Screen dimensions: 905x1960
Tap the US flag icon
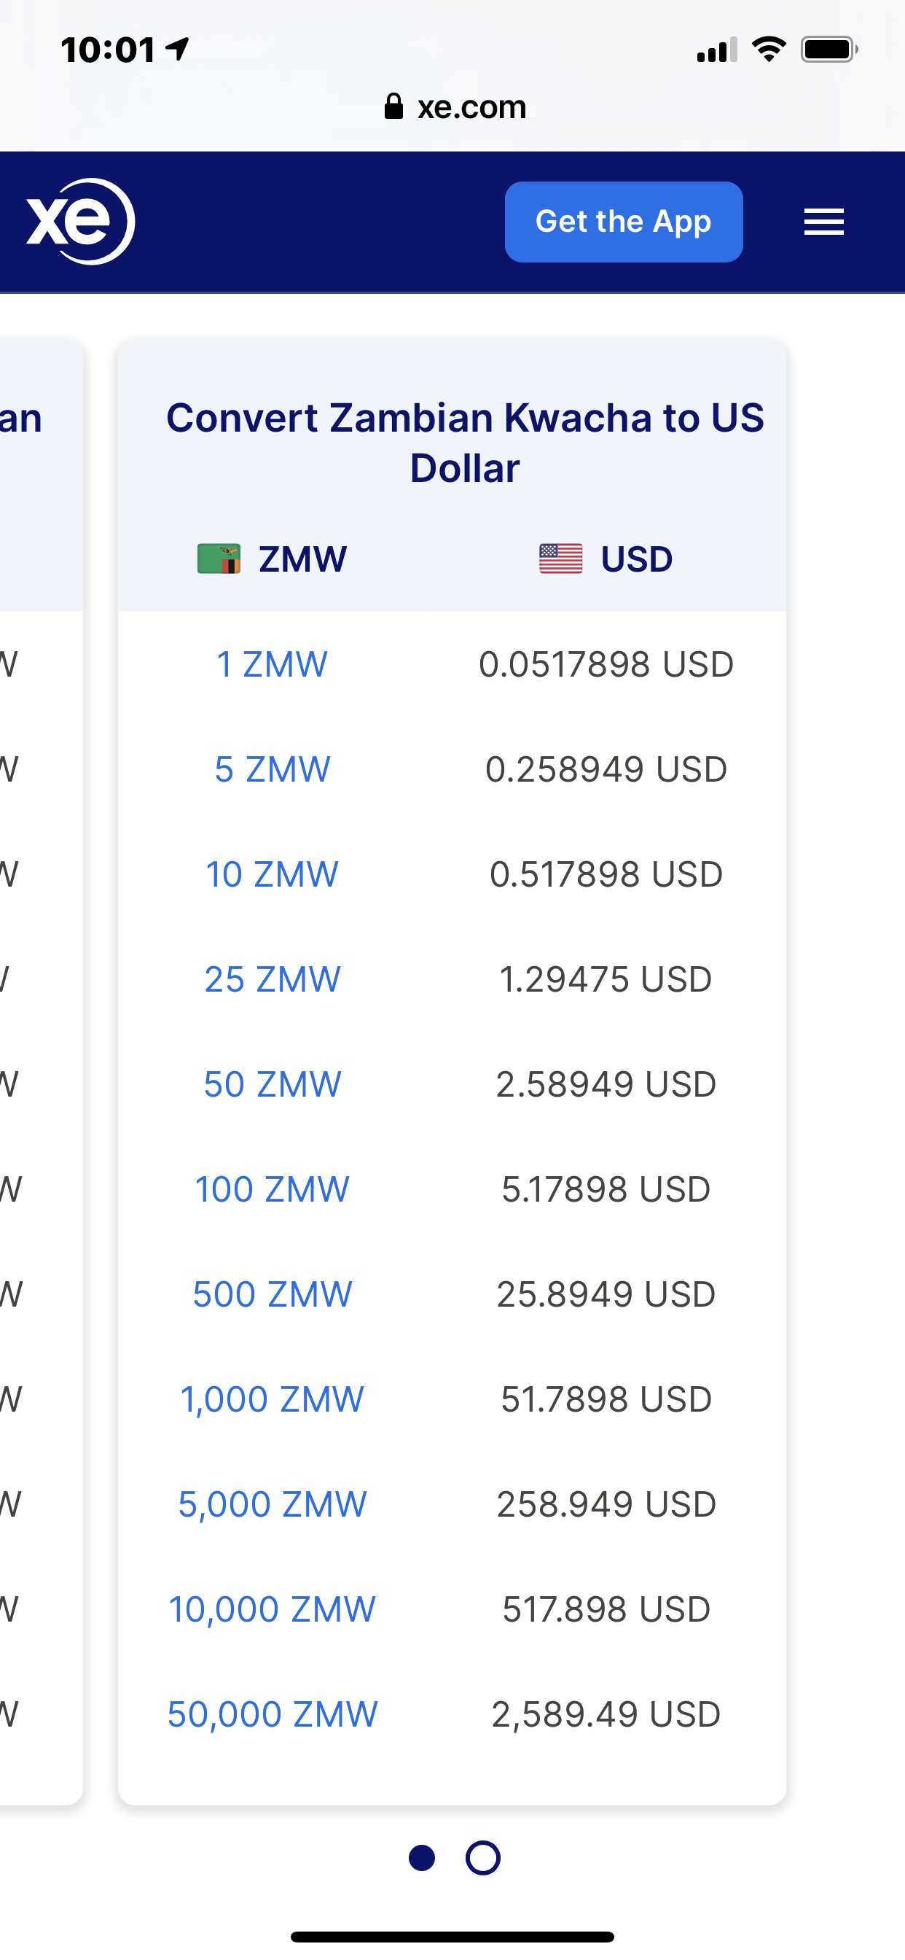tap(560, 559)
